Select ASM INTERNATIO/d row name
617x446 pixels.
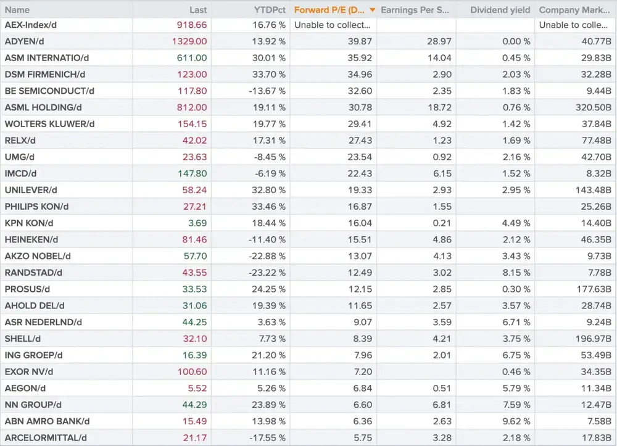coord(47,58)
